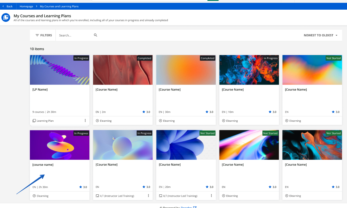Open options menu on the EN | 20m ILT card
The width and height of the screenshot is (347, 208).
coord(212,196)
